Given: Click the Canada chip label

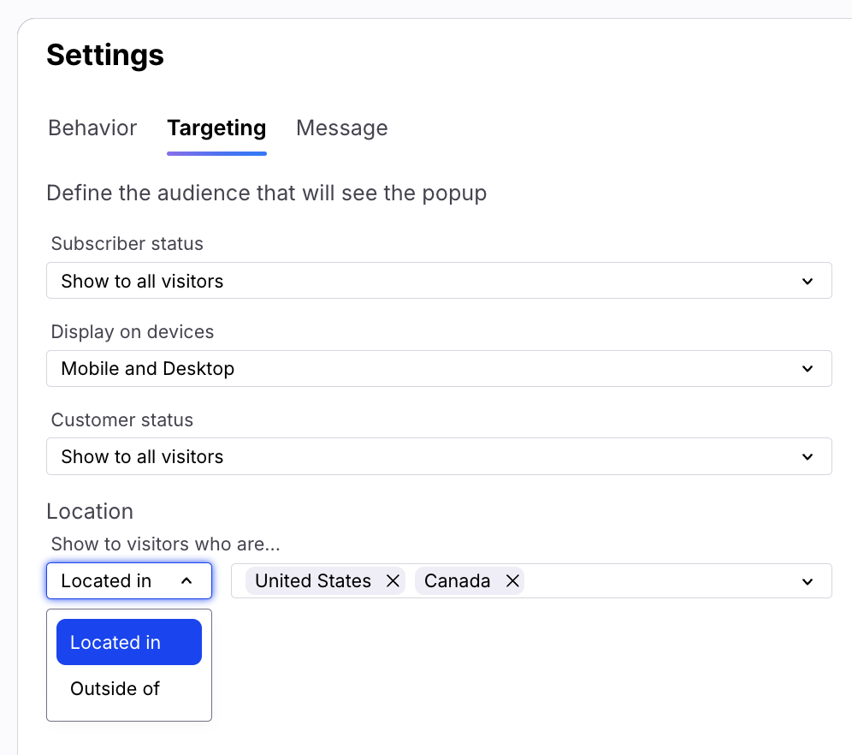Looking at the screenshot, I should [x=457, y=581].
